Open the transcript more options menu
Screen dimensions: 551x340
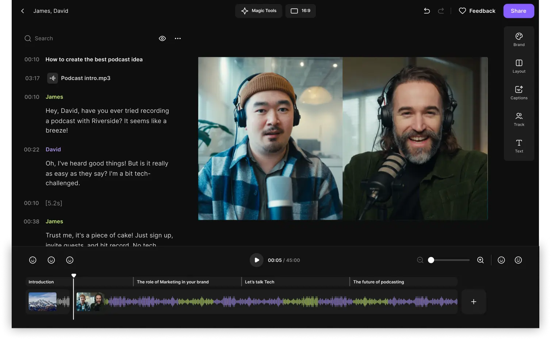[178, 38]
